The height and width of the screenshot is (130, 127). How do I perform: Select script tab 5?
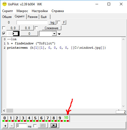[35, 119]
